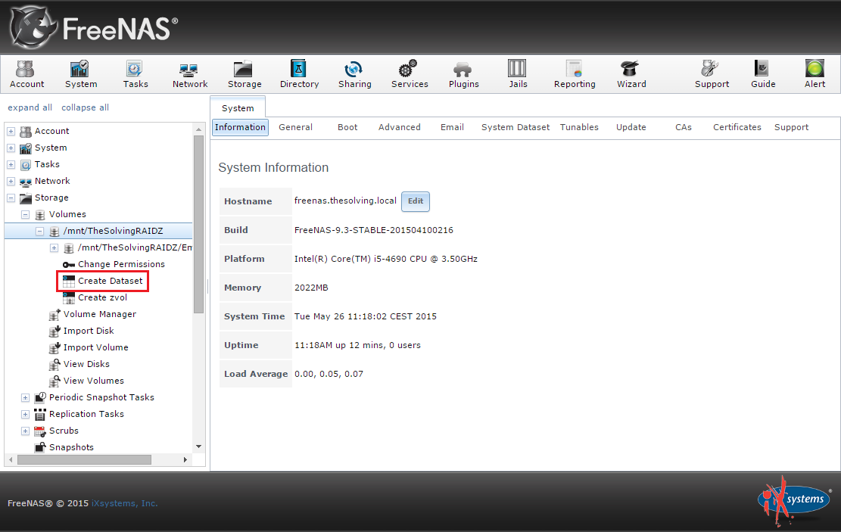Expand the System tree node

click(x=11, y=148)
